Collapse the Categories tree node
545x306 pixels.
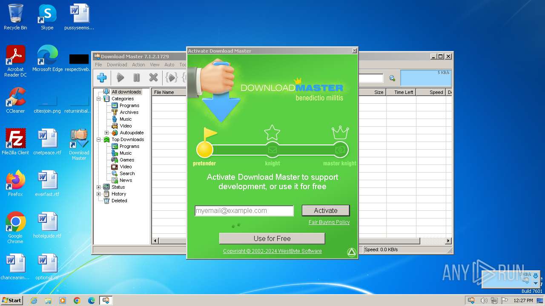pos(99,99)
